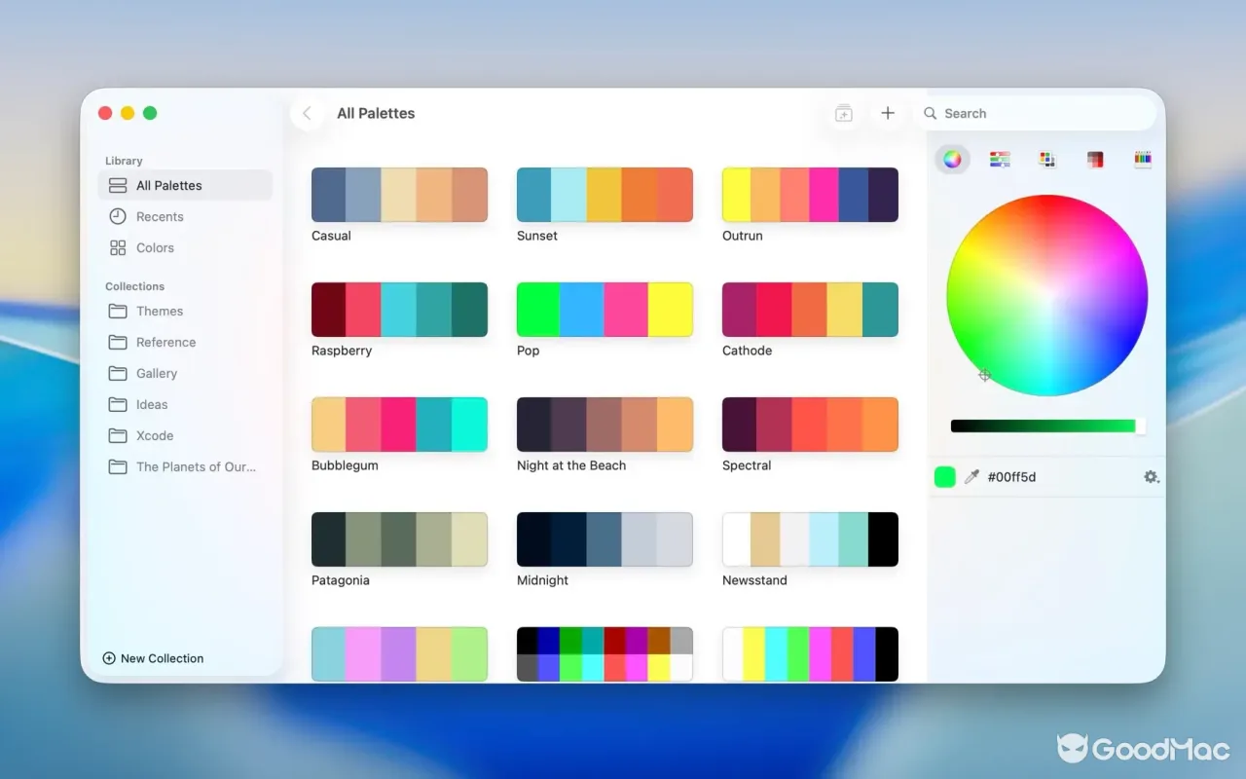Open the Spectral palette
The width and height of the screenshot is (1246, 779).
click(810, 425)
